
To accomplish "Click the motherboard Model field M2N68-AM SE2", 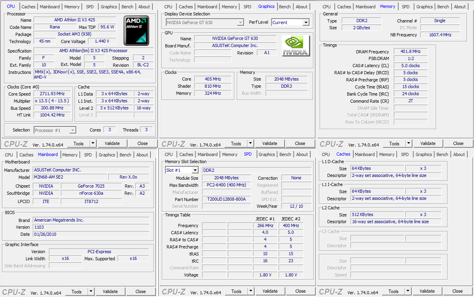I will pyautogui.click(x=69, y=177).
